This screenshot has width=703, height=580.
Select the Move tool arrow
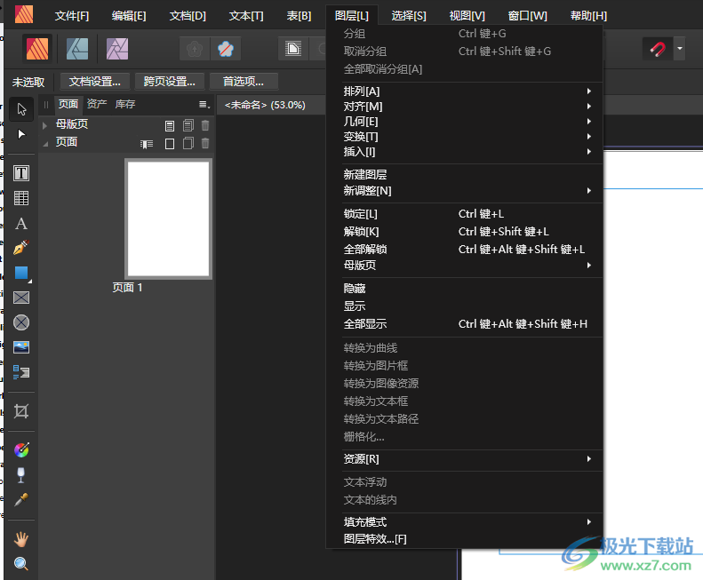click(x=21, y=109)
